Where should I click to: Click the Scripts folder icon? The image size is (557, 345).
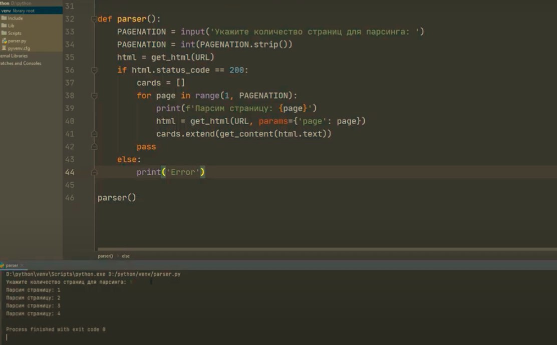[4, 33]
